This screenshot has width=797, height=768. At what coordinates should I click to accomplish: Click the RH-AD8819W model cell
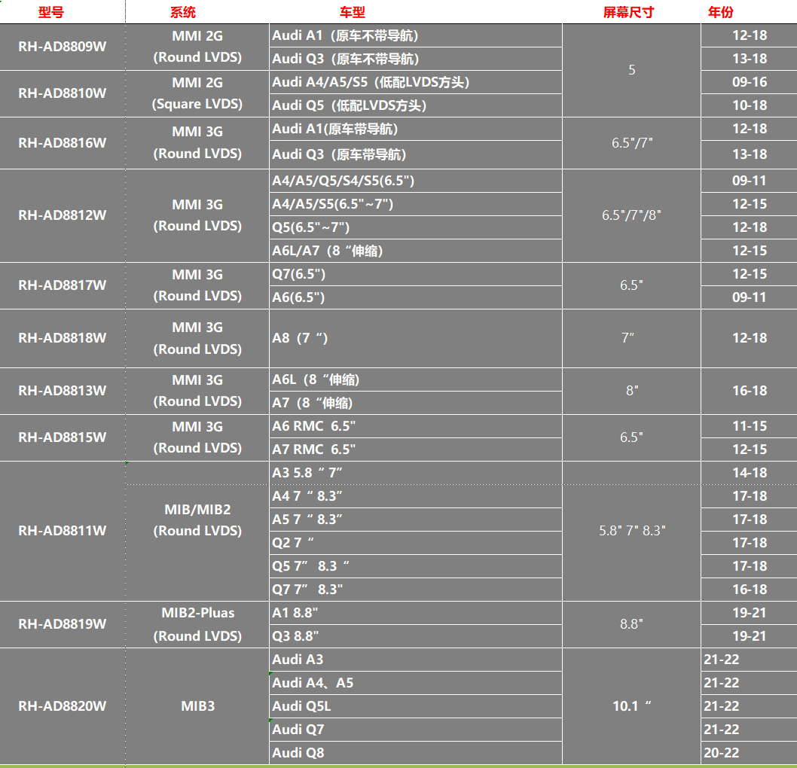[63, 625]
